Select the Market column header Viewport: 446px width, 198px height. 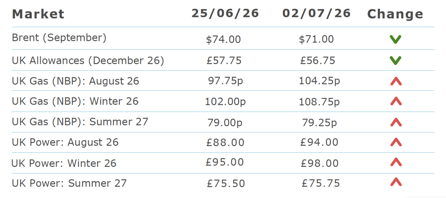point(38,14)
